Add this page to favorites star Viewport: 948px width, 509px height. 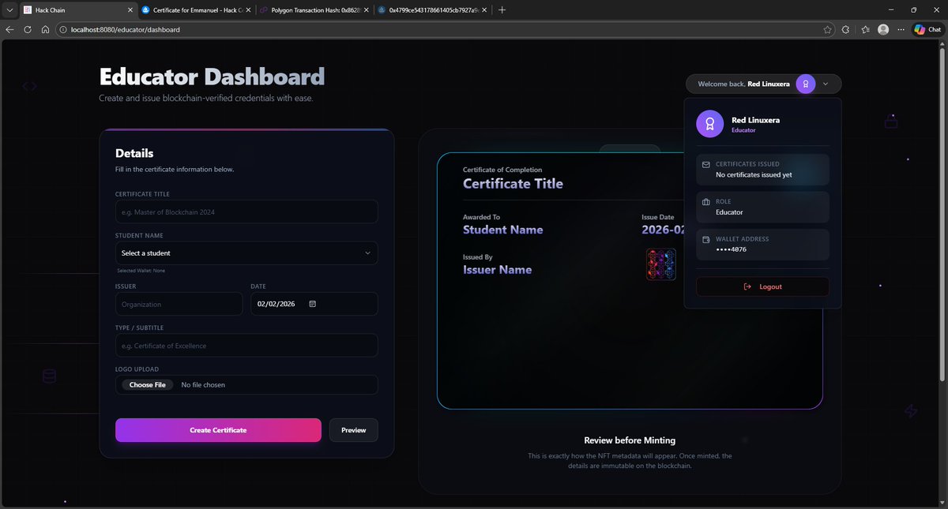827,29
